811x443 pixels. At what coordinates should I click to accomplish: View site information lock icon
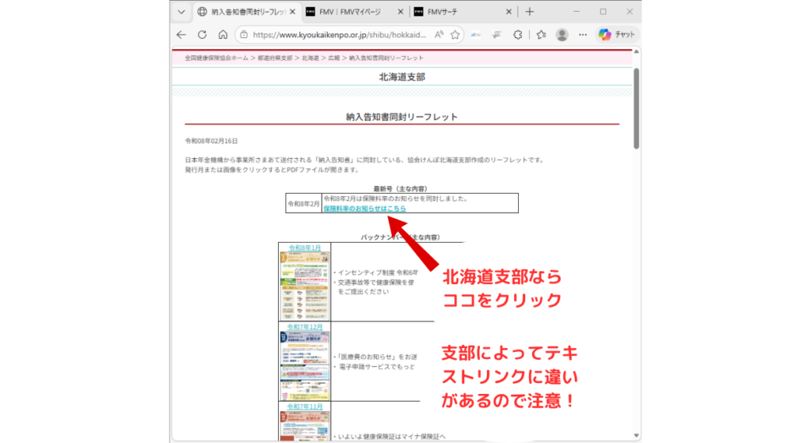(x=244, y=35)
